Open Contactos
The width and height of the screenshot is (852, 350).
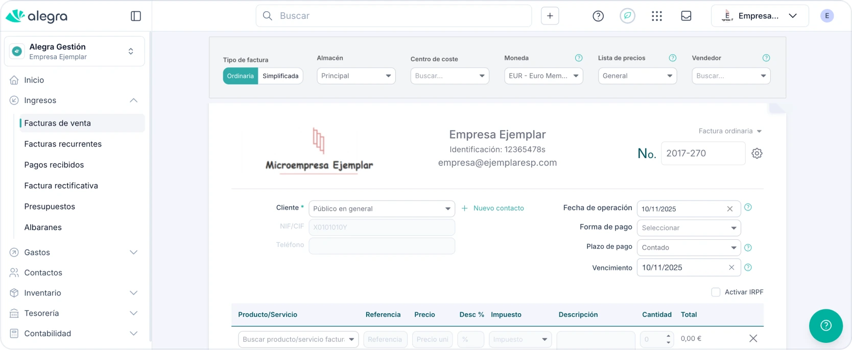[43, 273]
